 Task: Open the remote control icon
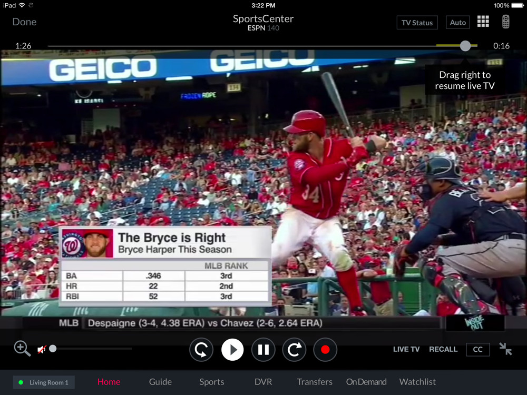tap(506, 22)
